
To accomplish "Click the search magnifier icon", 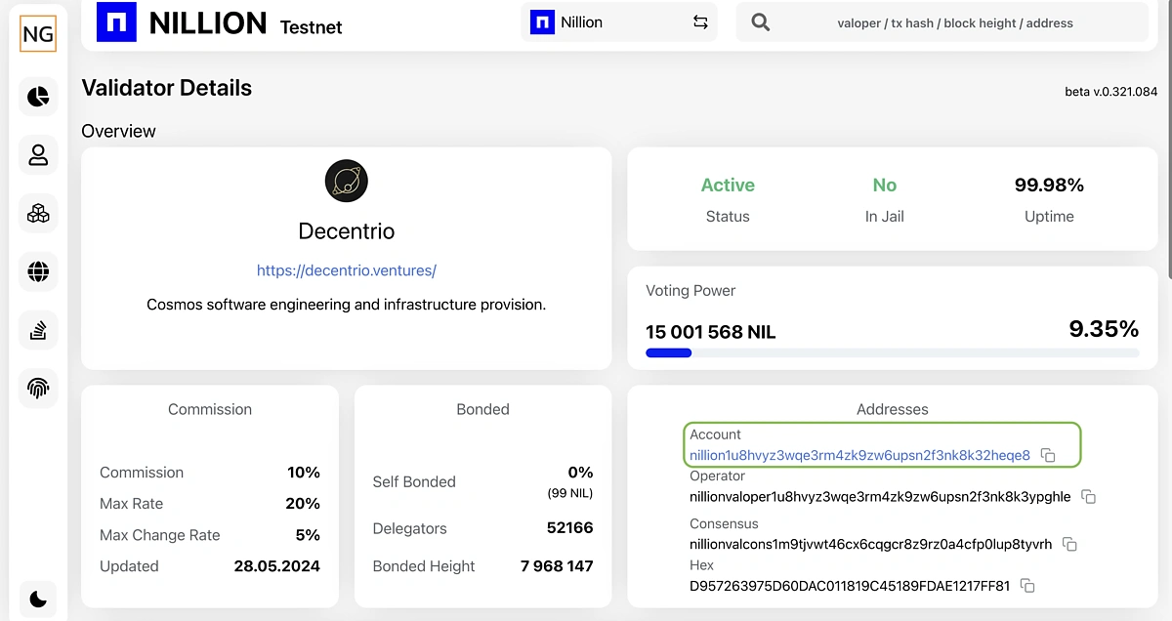I will (x=761, y=22).
